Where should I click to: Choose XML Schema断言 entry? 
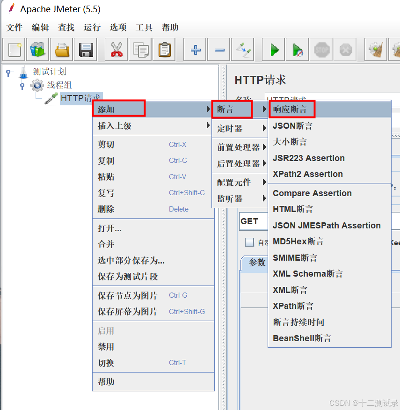point(329,273)
